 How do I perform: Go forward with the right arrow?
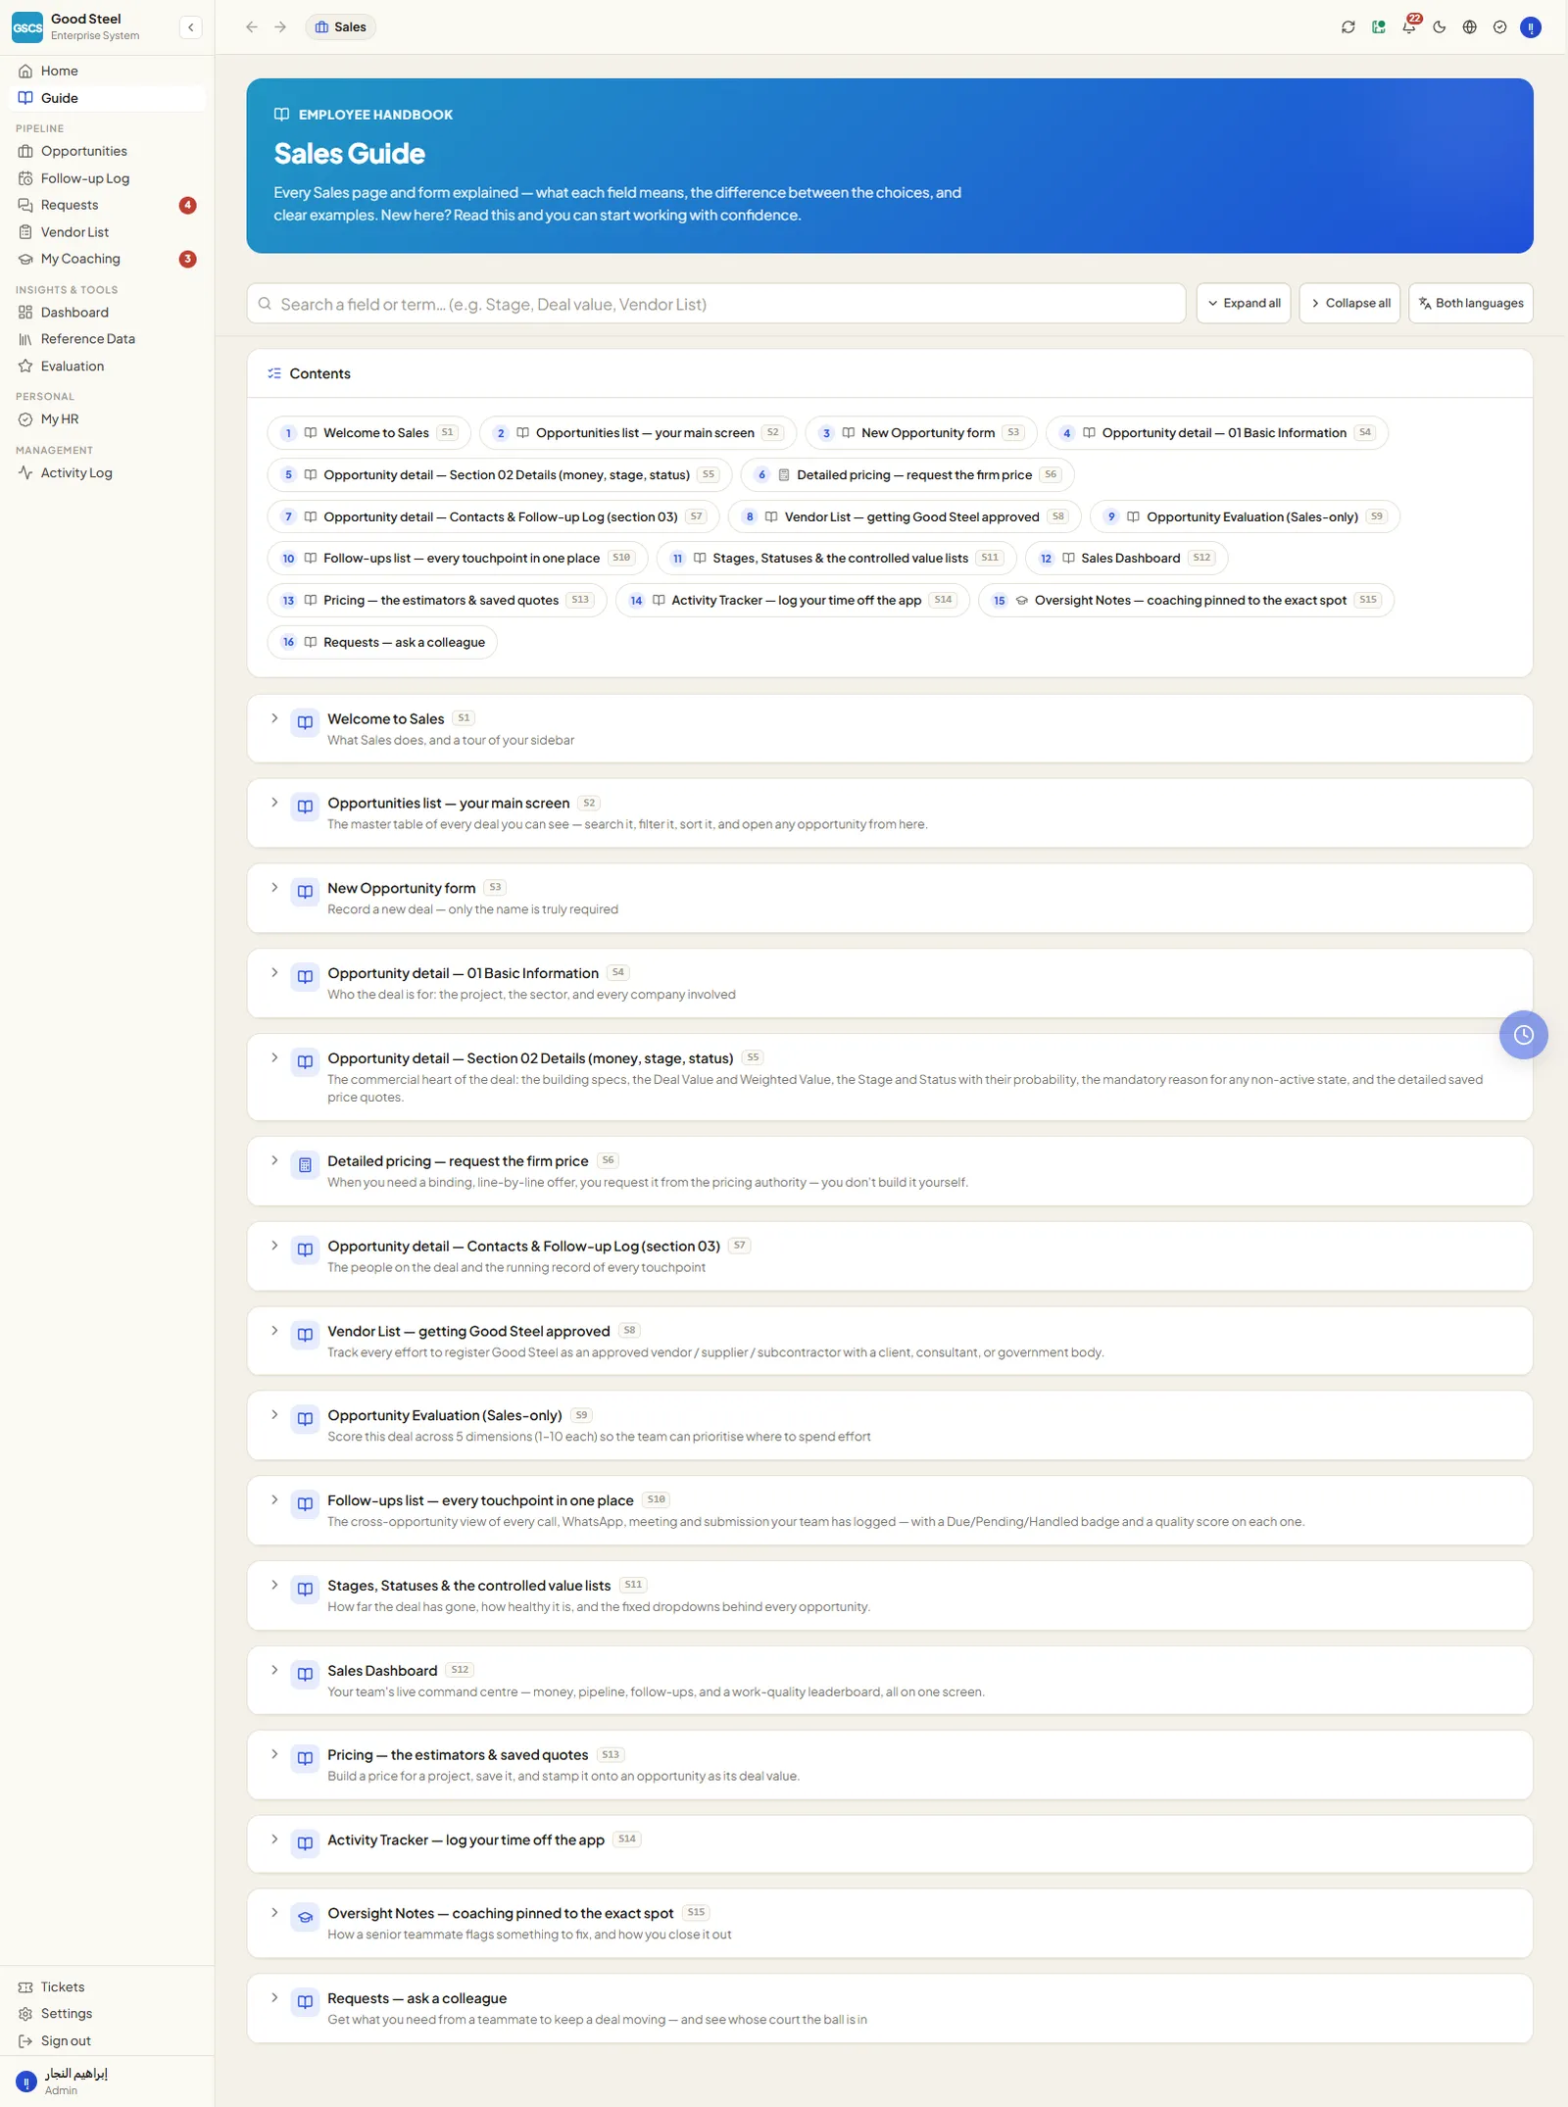(280, 27)
